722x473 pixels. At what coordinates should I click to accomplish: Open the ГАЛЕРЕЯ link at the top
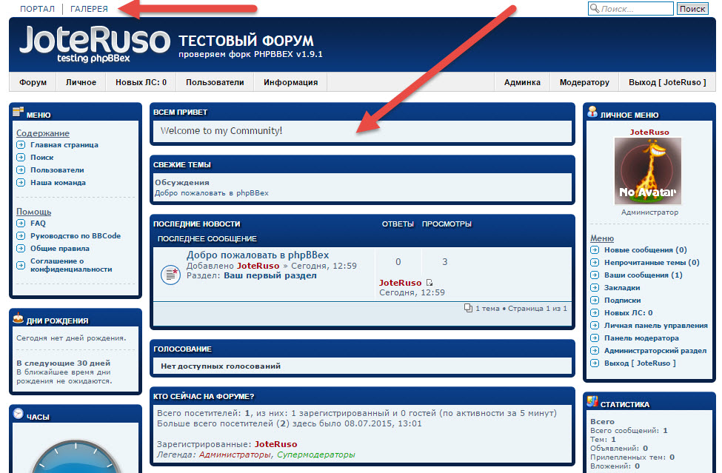pyautogui.click(x=89, y=9)
